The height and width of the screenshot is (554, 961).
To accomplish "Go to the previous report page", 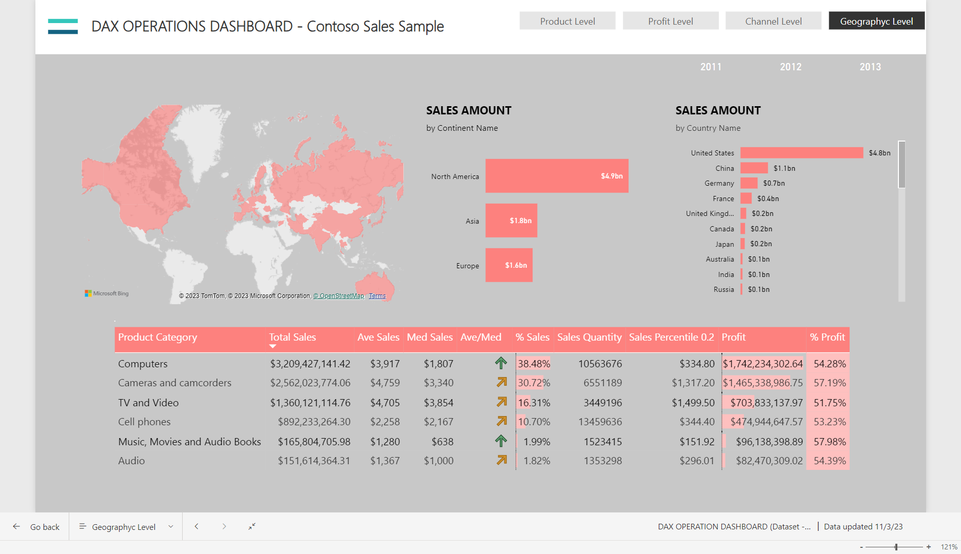I will click(197, 526).
